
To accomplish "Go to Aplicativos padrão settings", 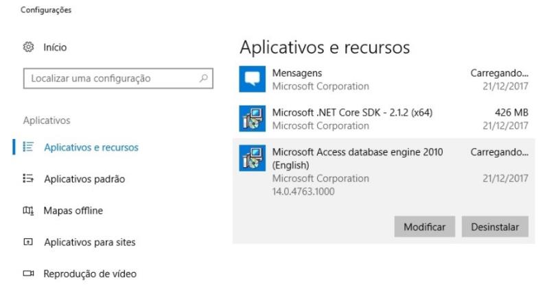I will [x=84, y=180].
